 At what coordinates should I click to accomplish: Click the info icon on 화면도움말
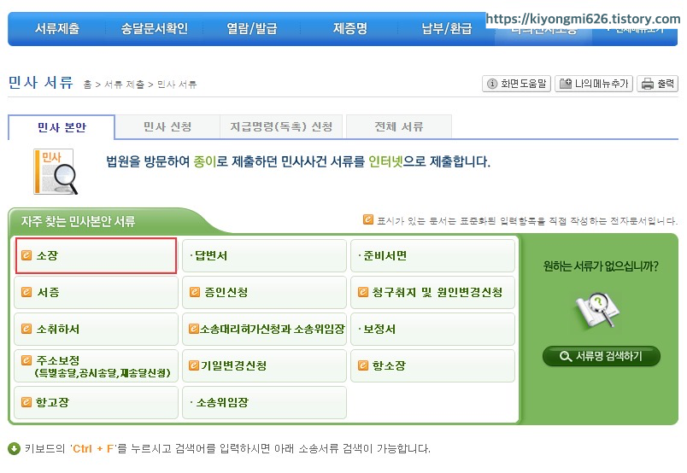pos(492,84)
